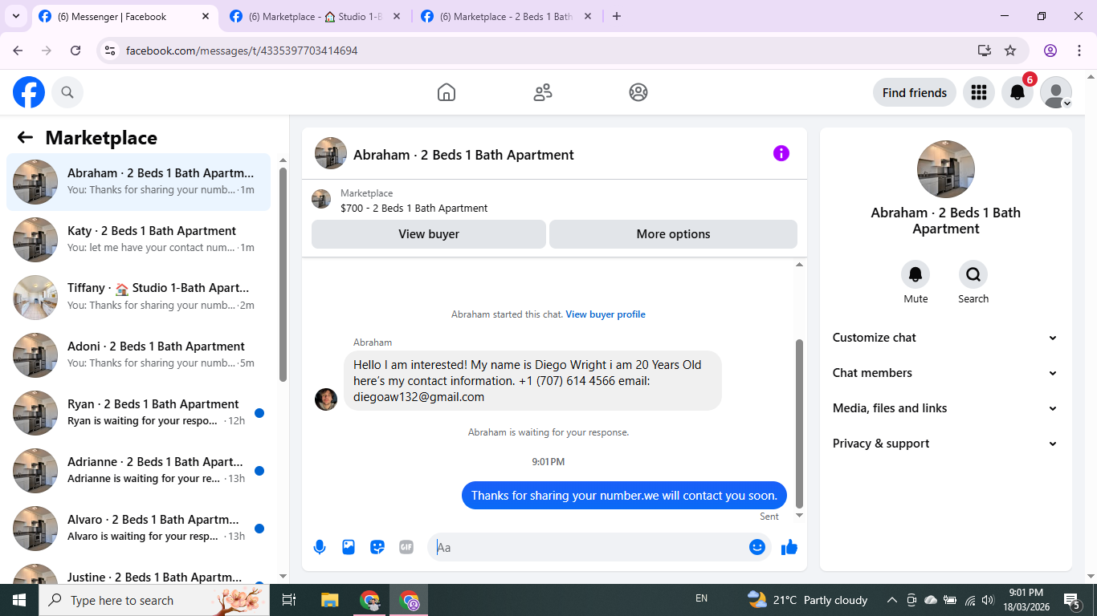
Task: Send a thumbs-up like
Action: click(x=789, y=547)
